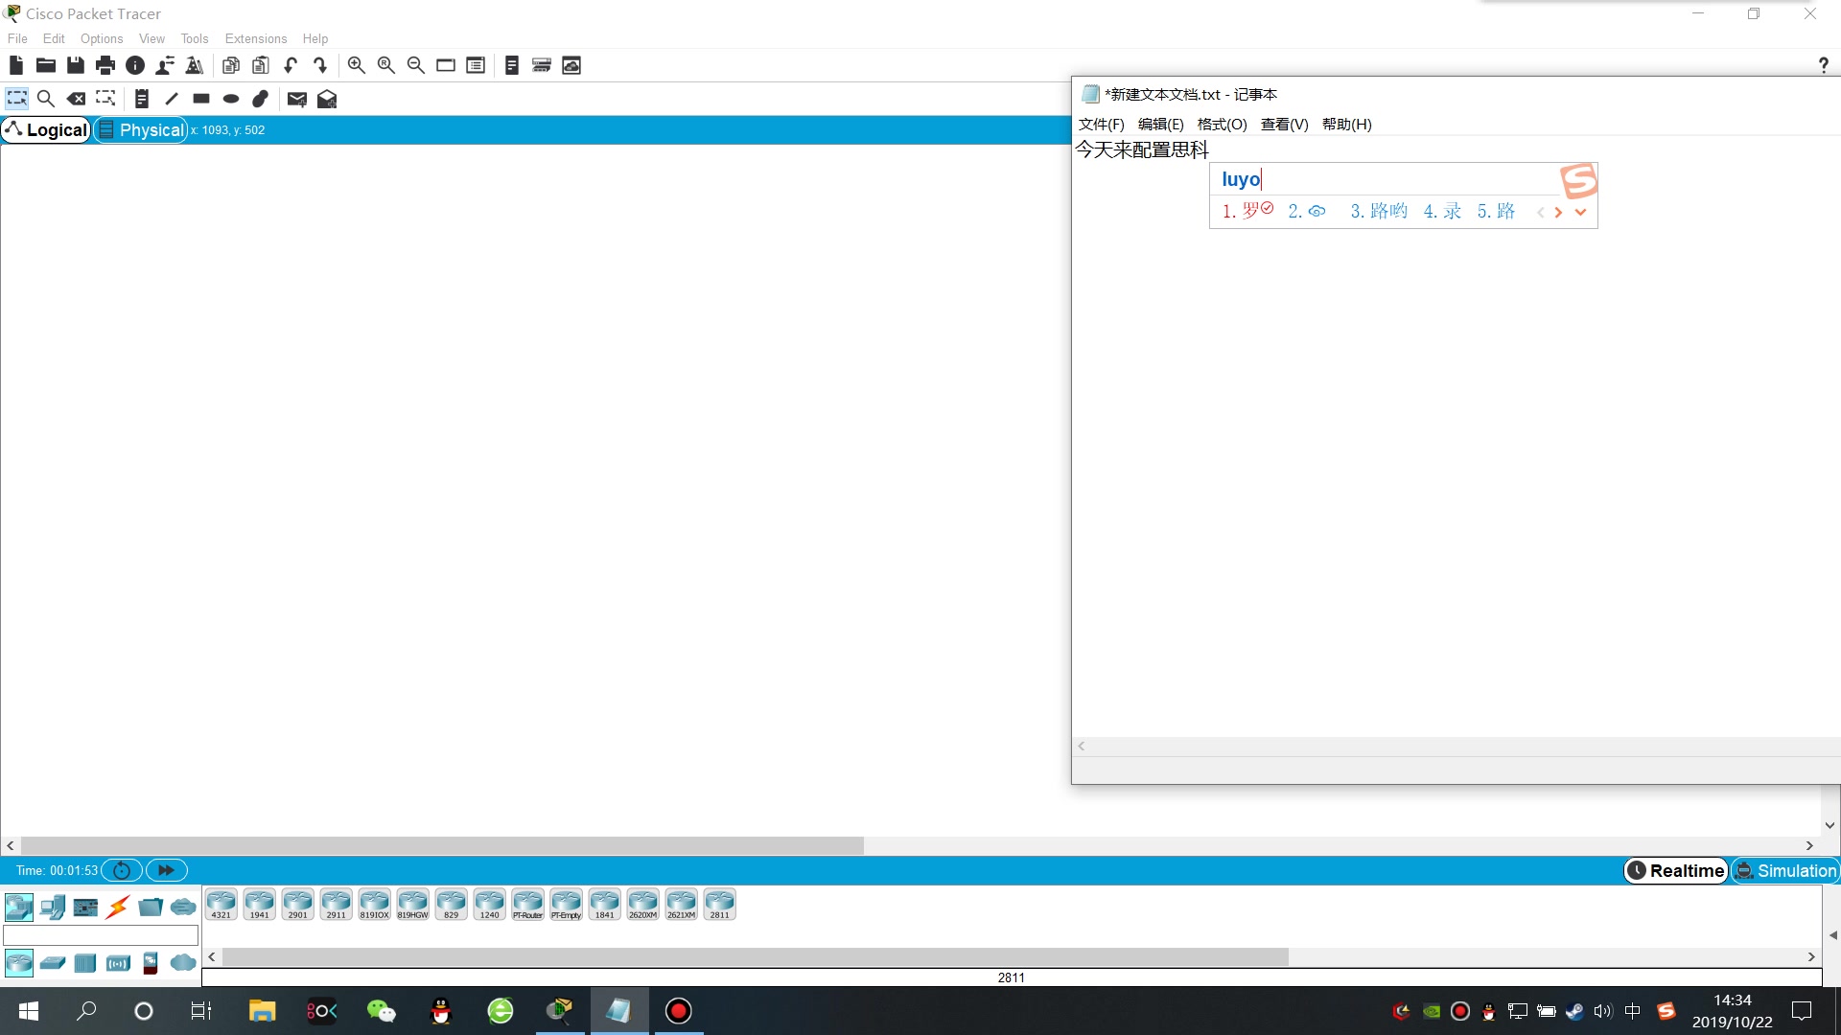Select the Draw Ellipse tool
The height and width of the screenshot is (1035, 1841).
pyautogui.click(x=231, y=99)
